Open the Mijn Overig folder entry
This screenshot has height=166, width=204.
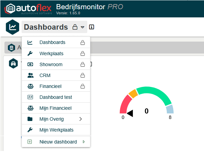tap(56, 119)
